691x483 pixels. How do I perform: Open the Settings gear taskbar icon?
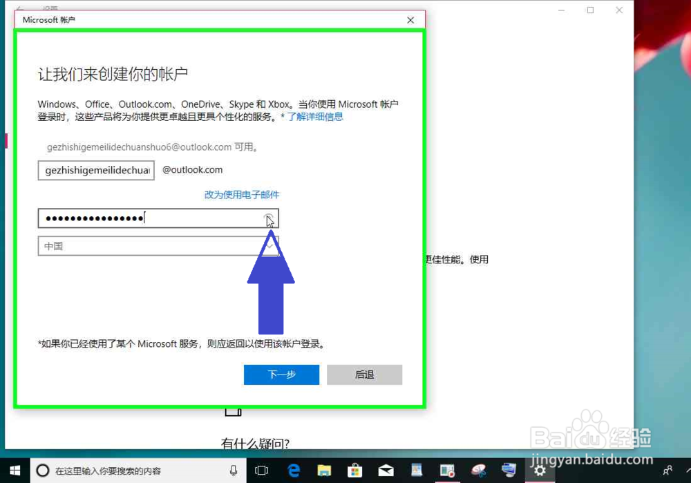click(540, 471)
